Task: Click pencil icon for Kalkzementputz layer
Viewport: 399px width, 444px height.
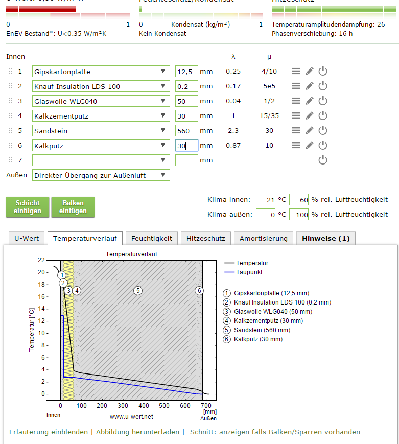Action: pyautogui.click(x=309, y=116)
